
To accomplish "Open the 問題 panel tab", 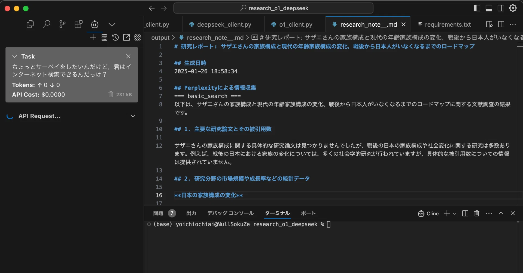I will pyautogui.click(x=158, y=213).
